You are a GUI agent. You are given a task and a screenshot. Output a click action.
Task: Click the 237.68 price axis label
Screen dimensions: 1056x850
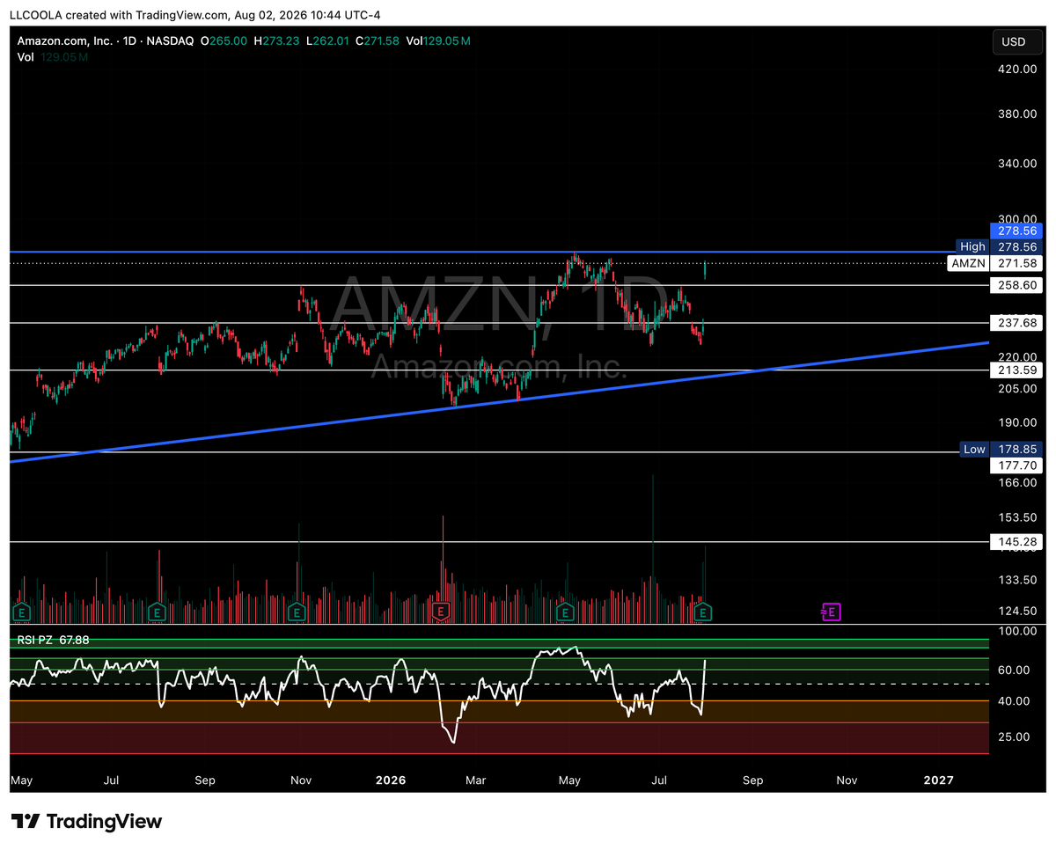pos(1016,323)
